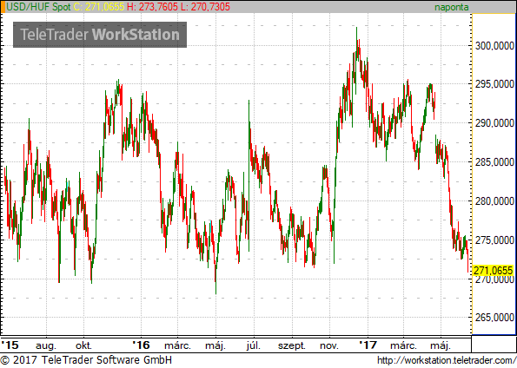This screenshot has height=368, width=517.
Task: Click the high value H: 273,7605
Action: tap(152, 7)
